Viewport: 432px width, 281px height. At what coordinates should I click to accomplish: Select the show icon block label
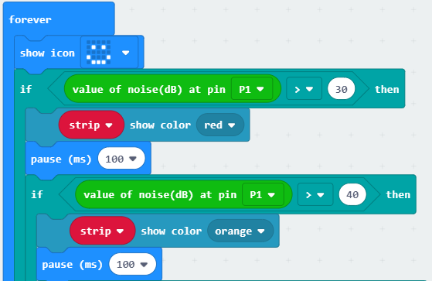click(47, 53)
